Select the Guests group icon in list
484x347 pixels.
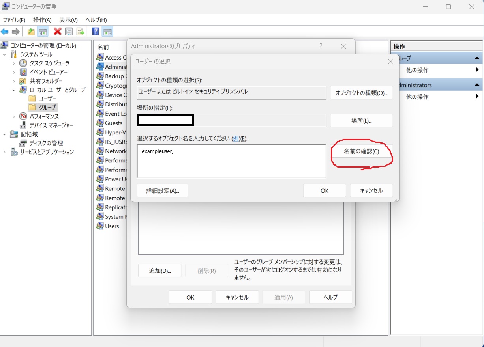100,123
